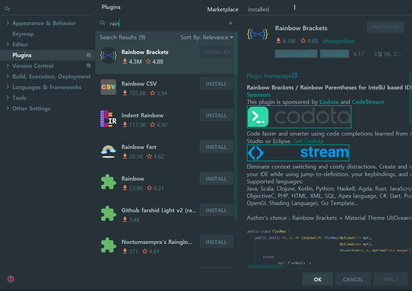Click the plugin search magnifier icon
Image resolution: width=412 pixels, height=291 pixels.
pyautogui.click(x=103, y=23)
